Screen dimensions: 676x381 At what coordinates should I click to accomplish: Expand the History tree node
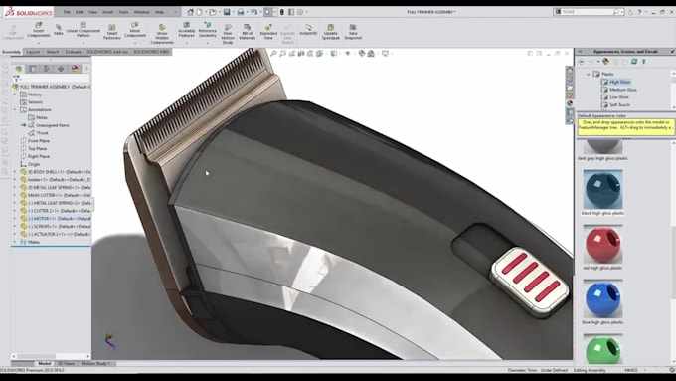click(15, 95)
